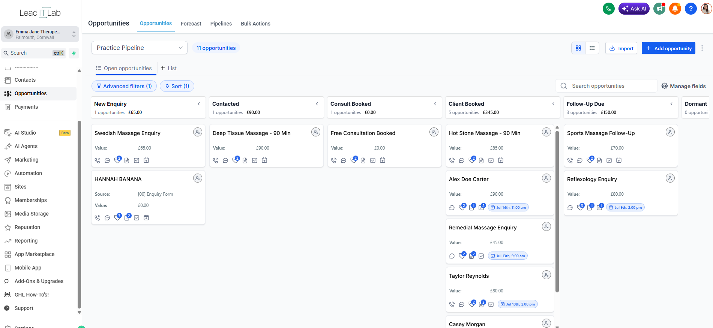713x328 pixels.
Task: Switch to list view layout
Action: coord(592,48)
